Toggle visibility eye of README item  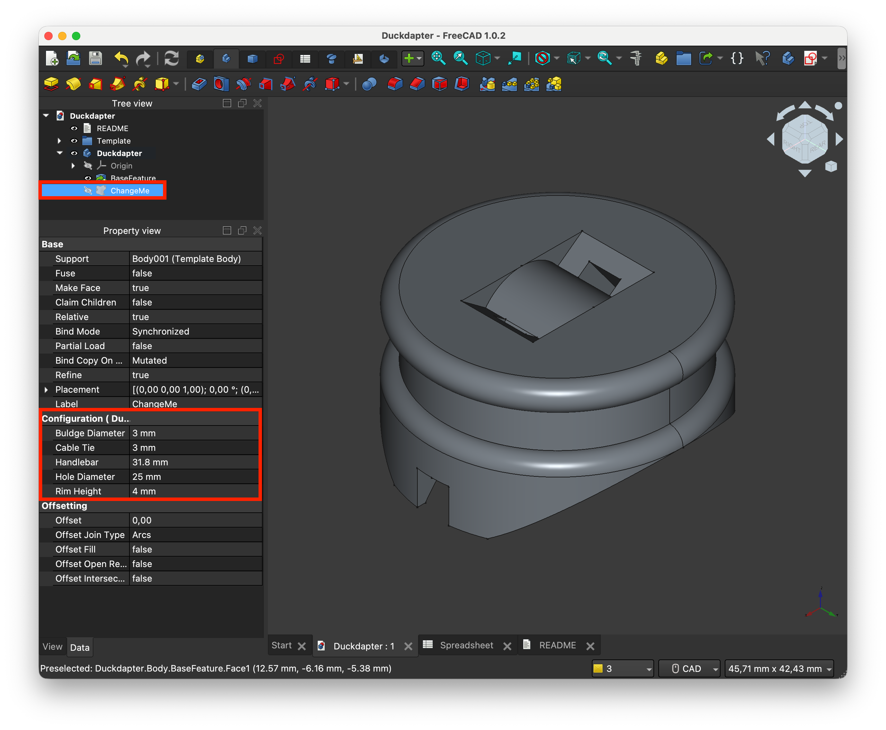pos(74,128)
